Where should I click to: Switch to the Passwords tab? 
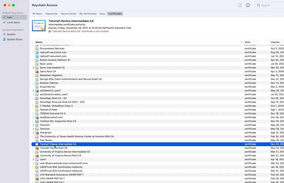(x=51, y=14)
